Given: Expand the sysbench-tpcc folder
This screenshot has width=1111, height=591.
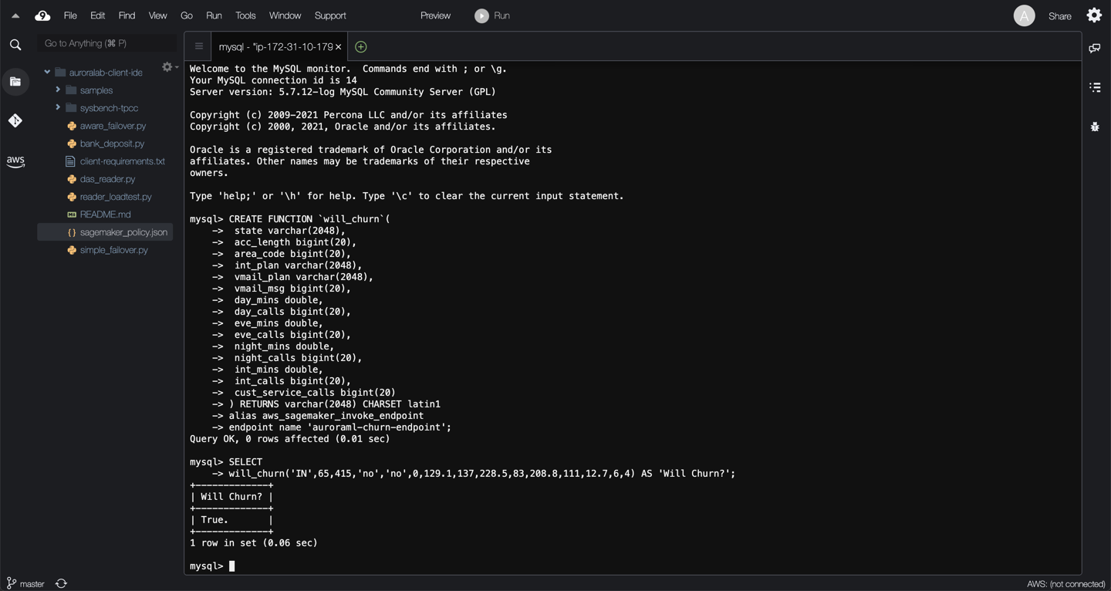Looking at the screenshot, I should pyautogui.click(x=57, y=107).
